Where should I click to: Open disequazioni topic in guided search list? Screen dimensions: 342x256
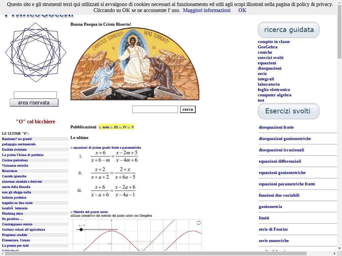tap(270, 68)
